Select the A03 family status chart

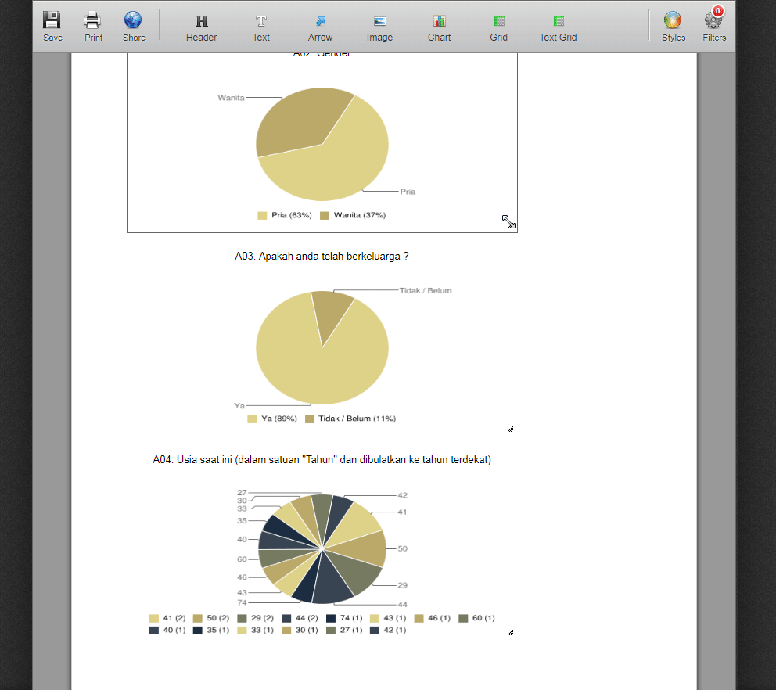322,347
